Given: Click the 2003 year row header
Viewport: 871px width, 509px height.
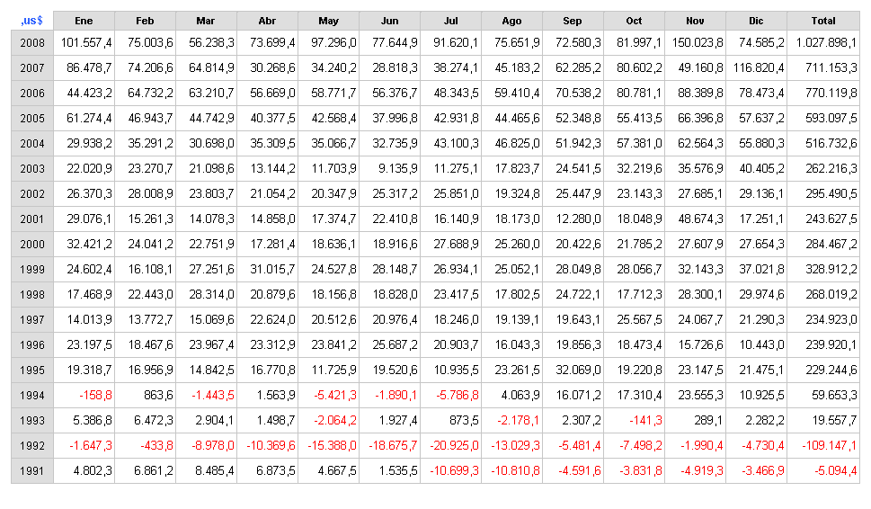Looking at the screenshot, I should [32, 168].
